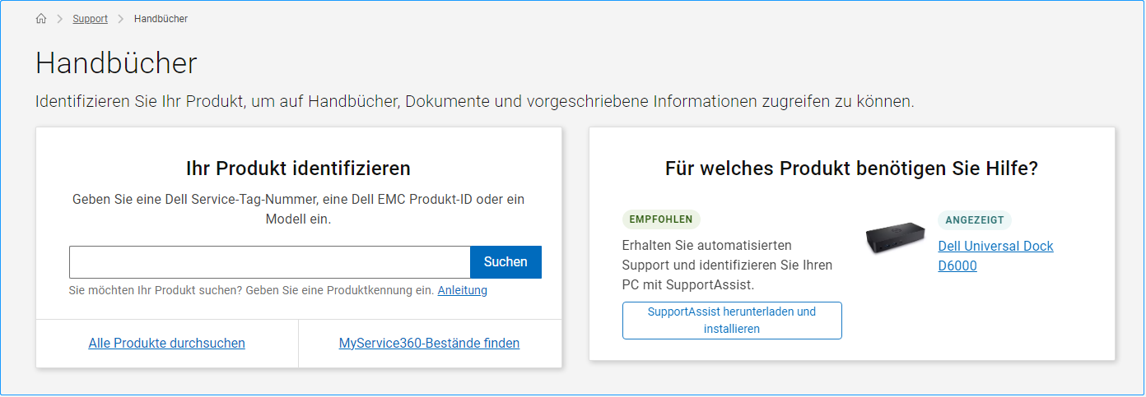The width and height of the screenshot is (1146, 397).
Task: Click the home icon in the breadcrumb
Action: [41, 19]
